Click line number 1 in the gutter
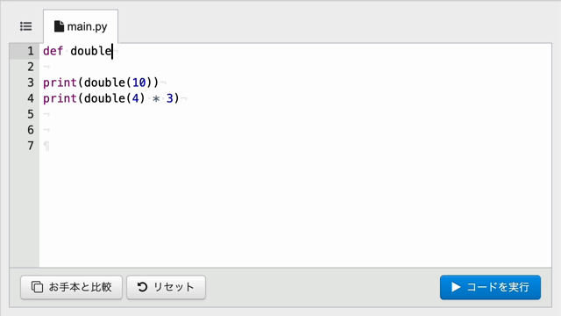The image size is (561, 316). point(31,51)
